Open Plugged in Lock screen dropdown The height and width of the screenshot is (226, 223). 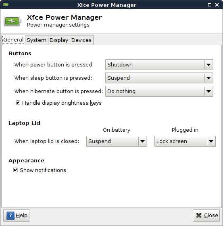tap(185, 141)
